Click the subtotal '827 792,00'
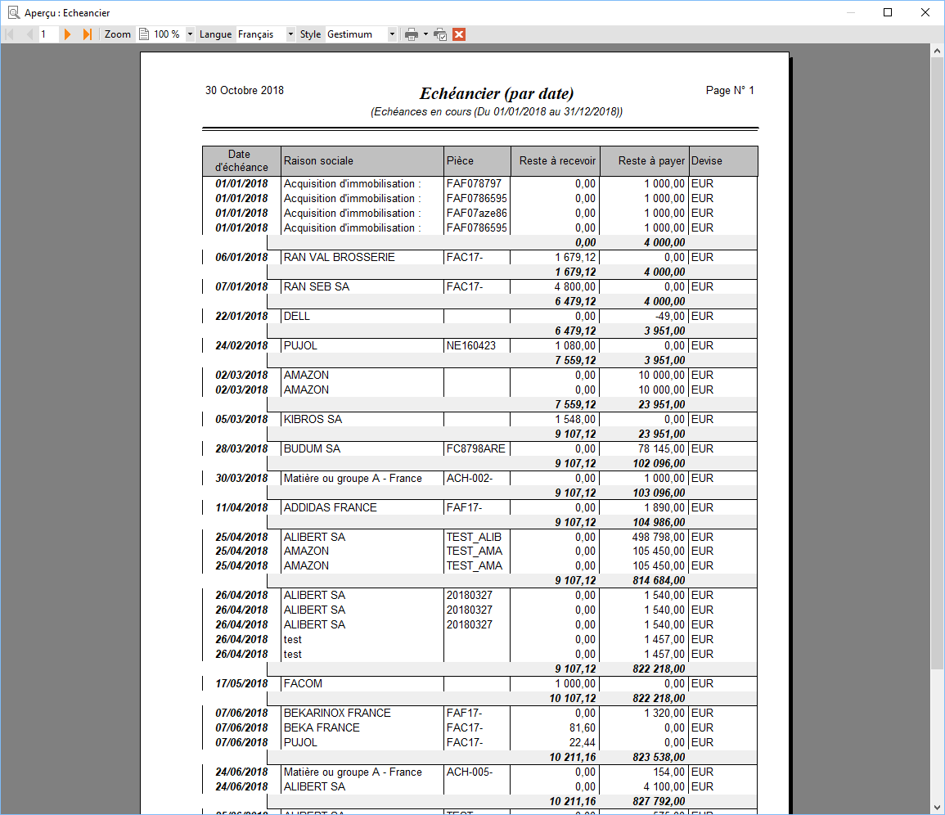Screen dimensions: 945x815 tap(659, 802)
